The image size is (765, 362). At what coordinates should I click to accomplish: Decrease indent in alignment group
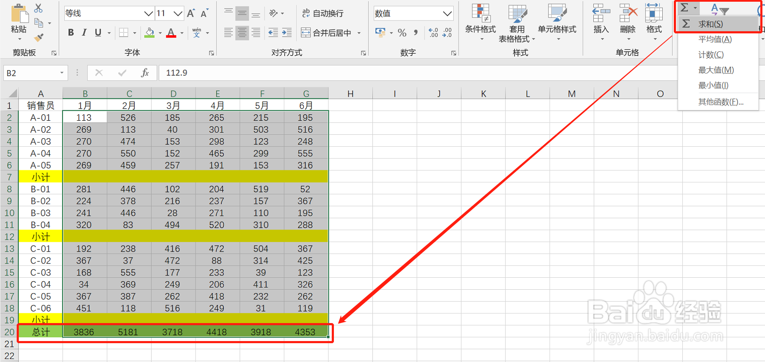click(x=273, y=33)
